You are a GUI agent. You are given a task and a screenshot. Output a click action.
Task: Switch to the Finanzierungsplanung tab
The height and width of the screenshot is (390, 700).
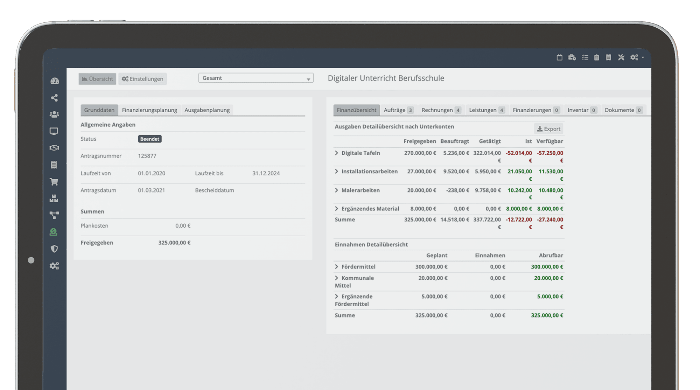point(149,110)
